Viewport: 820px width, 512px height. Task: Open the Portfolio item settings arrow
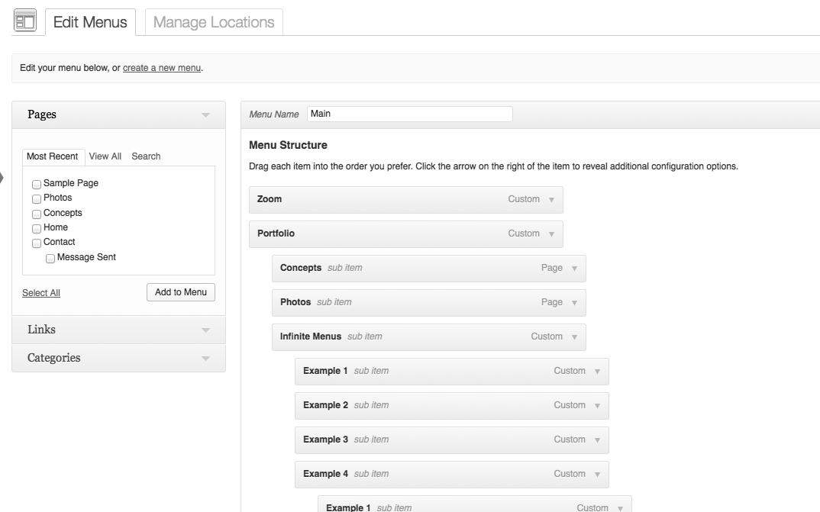click(551, 234)
